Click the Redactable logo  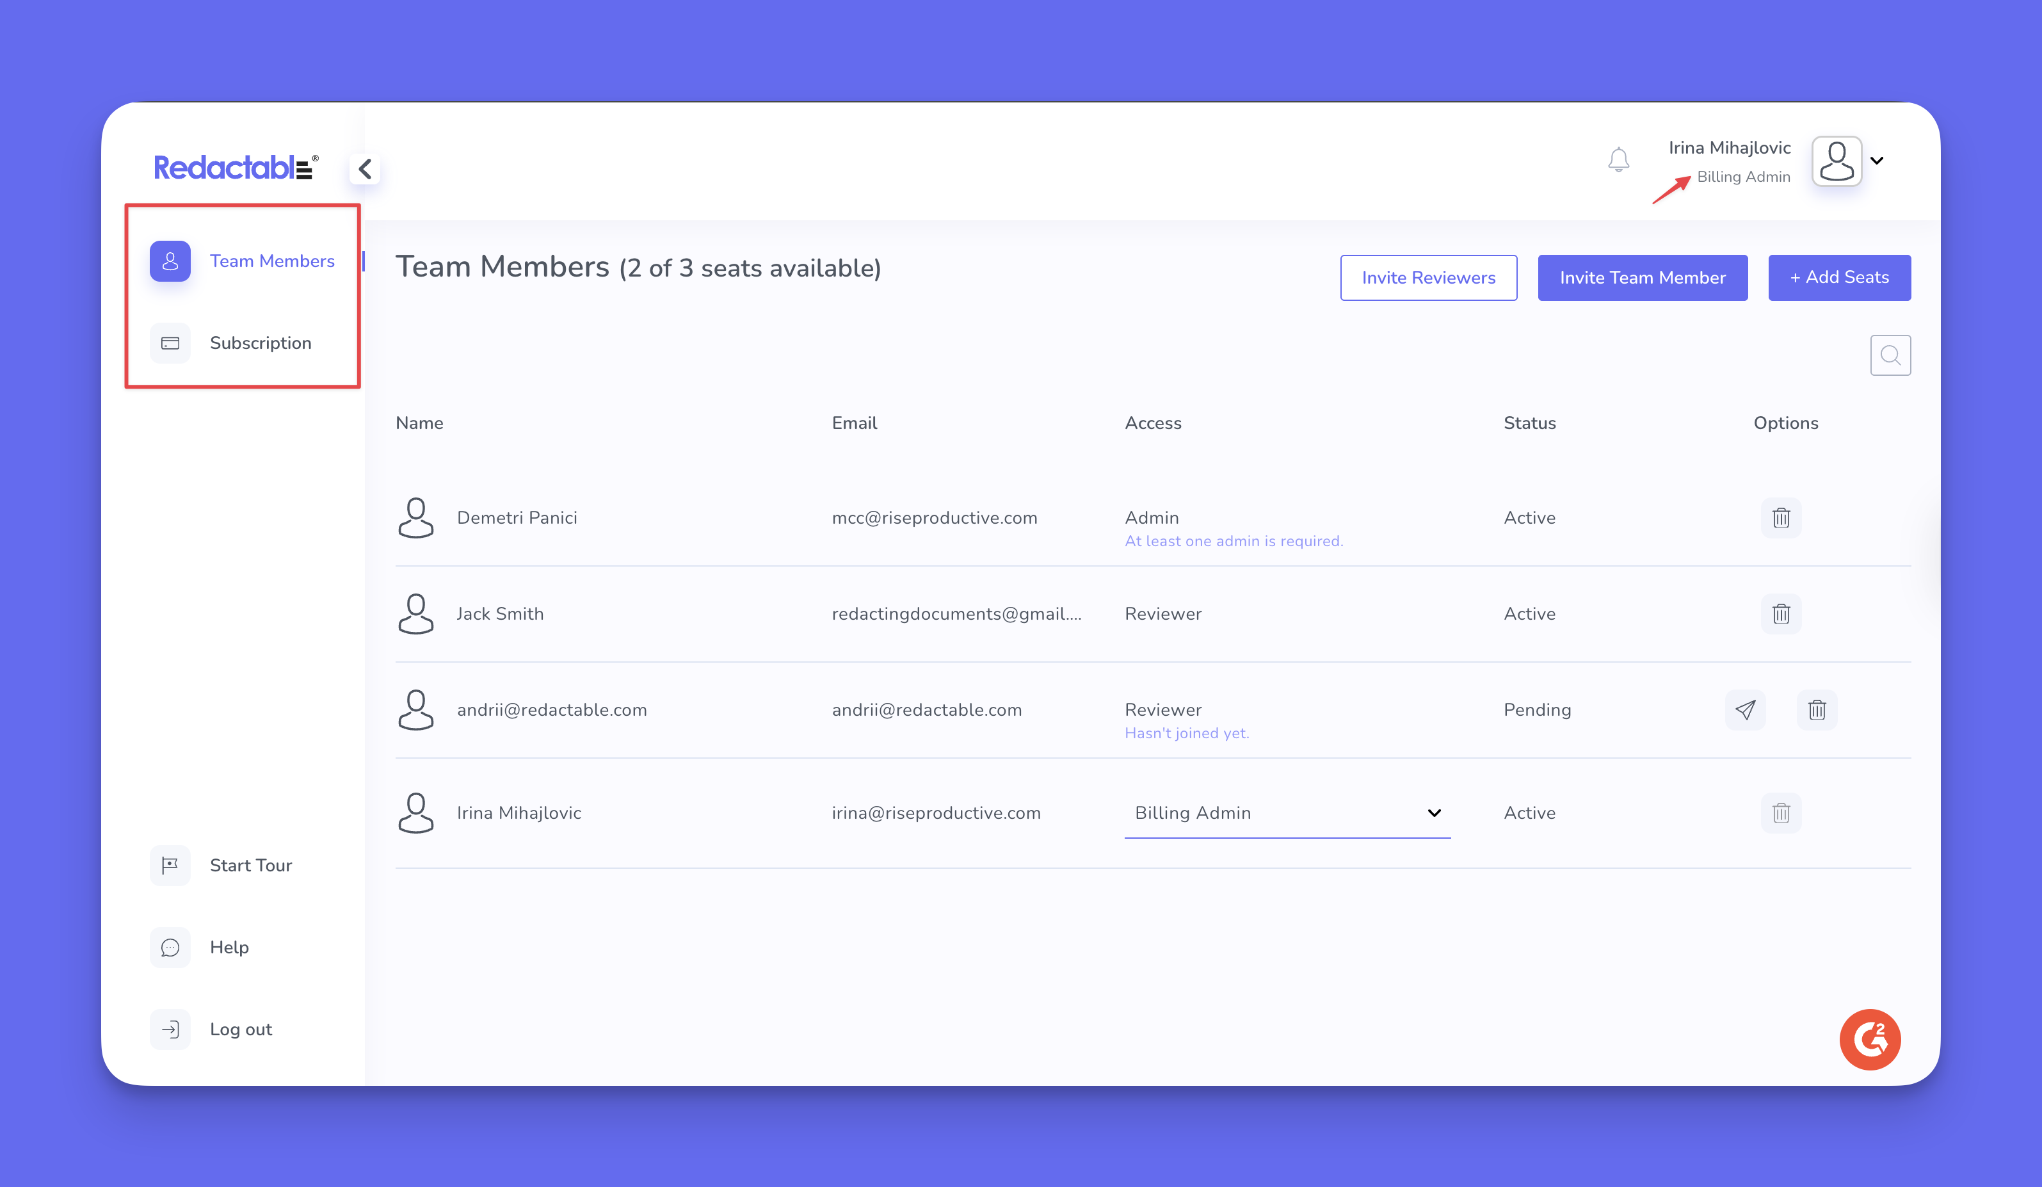click(x=235, y=167)
